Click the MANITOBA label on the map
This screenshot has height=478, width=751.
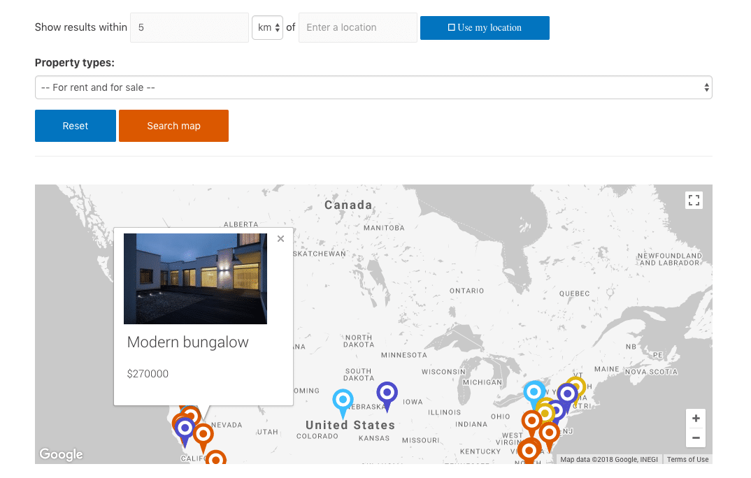pos(384,228)
